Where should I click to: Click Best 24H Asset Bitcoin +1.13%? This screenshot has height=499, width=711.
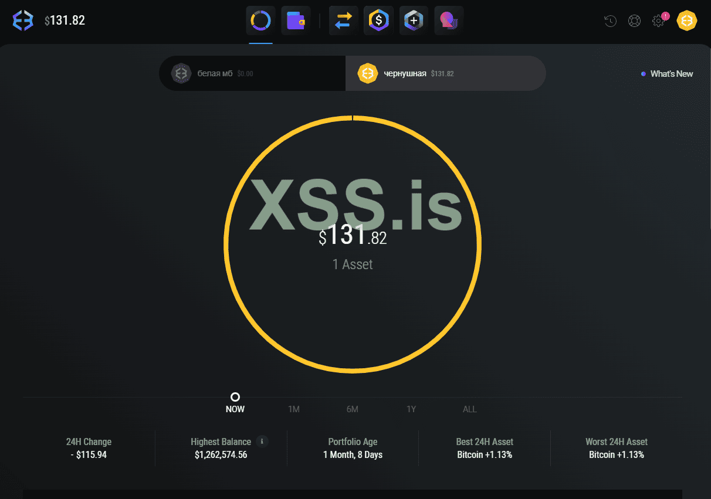pos(485,454)
